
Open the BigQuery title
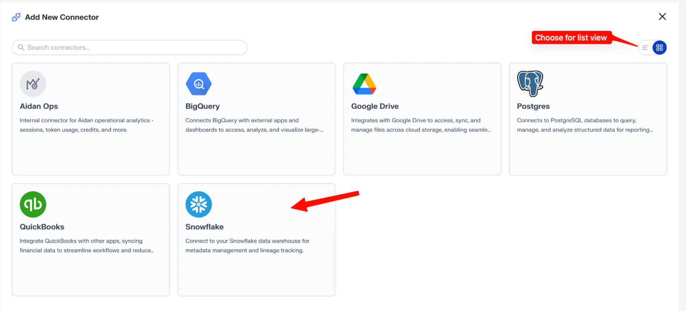pos(202,106)
